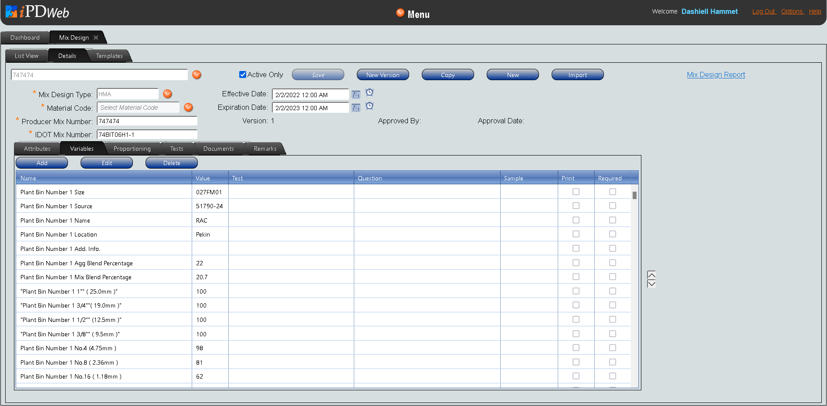The image size is (827, 406).
Task: Check Print for Plant Bin Number 1 Size
Action: pyautogui.click(x=576, y=192)
